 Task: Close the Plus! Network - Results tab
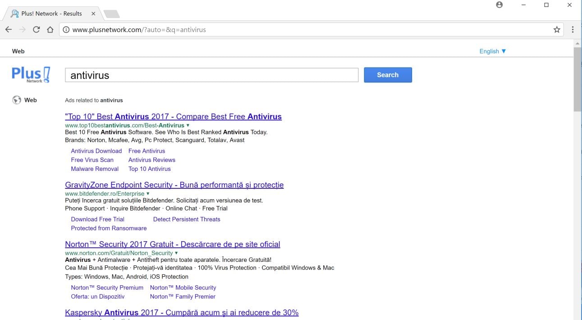click(x=93, y=14)
